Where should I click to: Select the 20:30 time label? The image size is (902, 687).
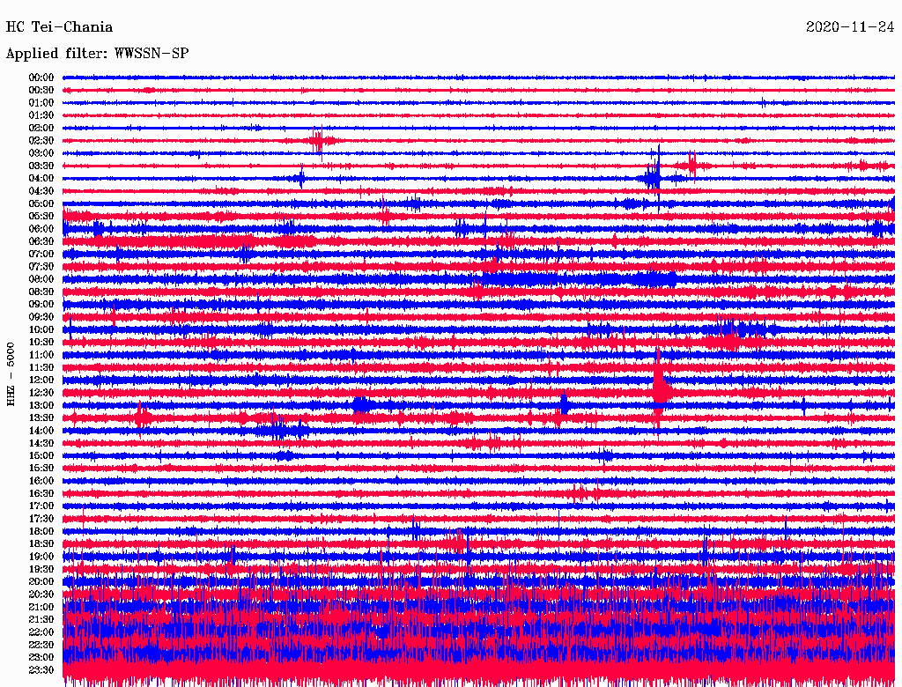pos(41,595)
